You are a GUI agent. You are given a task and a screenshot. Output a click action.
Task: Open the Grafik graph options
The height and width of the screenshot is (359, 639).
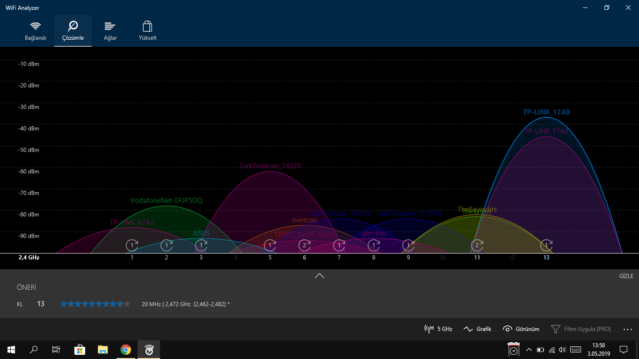click(x=477, y=329)
